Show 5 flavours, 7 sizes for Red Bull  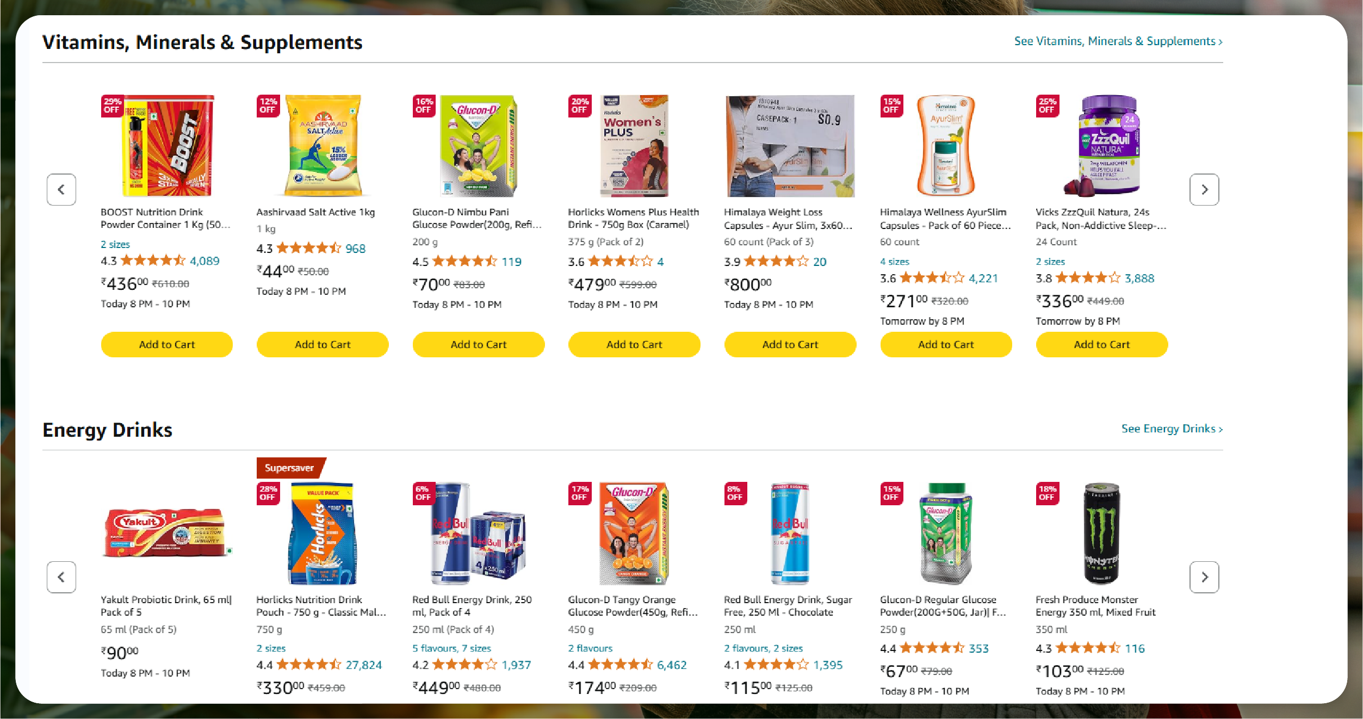pyautogui.click(x=451, y=648)
